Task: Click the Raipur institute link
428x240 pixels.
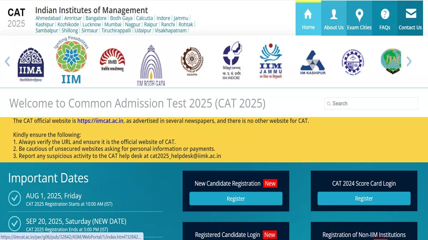Action: click(151, 25)
